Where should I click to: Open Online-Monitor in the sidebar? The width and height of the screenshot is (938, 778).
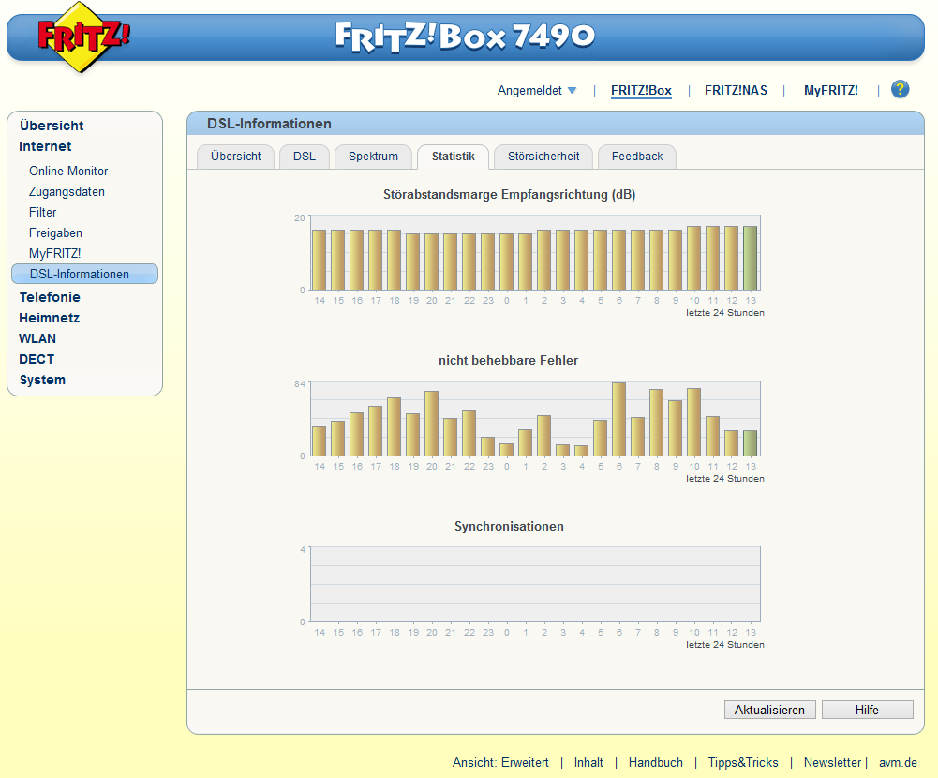(68, 172)
